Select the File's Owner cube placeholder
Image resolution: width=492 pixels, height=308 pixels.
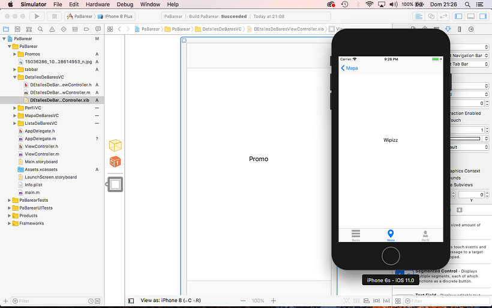(115, 145)
